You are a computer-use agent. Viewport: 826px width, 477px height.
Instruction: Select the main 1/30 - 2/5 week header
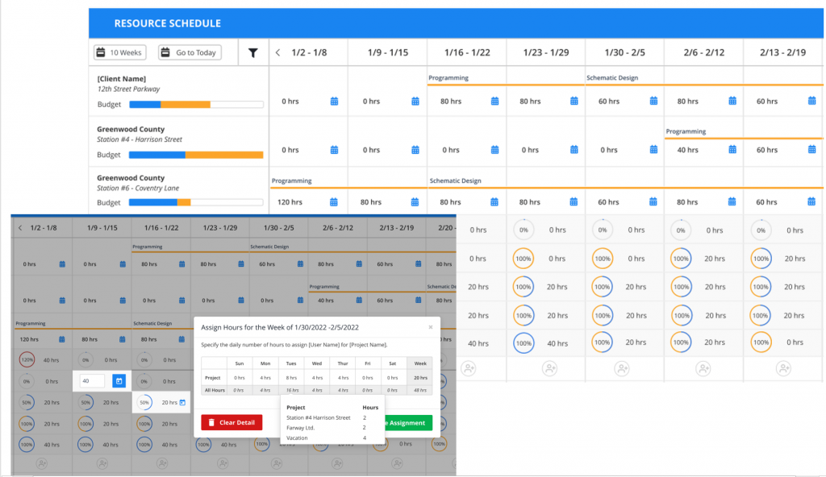pyautogui.click(x=625, y=52)
